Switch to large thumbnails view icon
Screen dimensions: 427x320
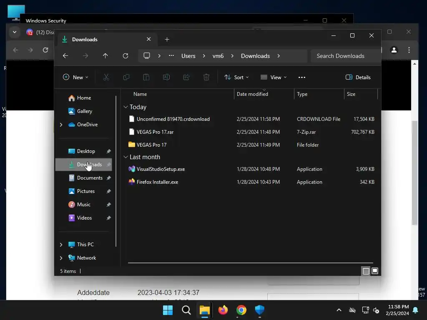(x=375, y=271)
